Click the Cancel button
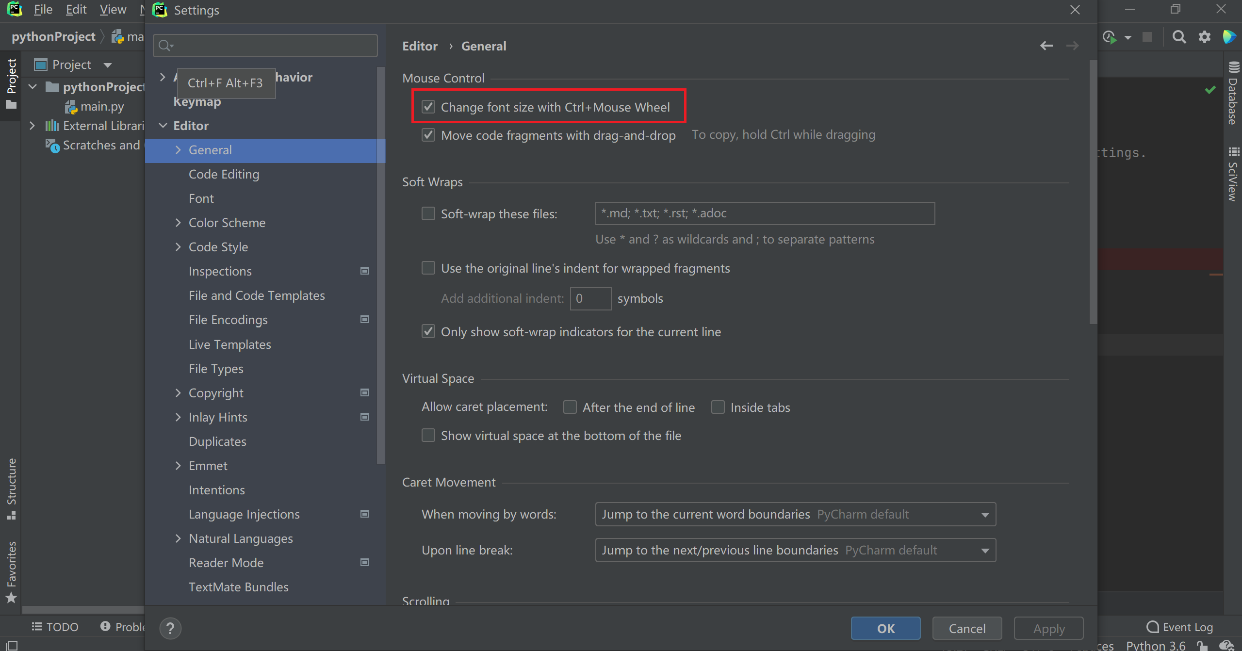Viewport: 1242px width, 651px height. click(966, 629)
